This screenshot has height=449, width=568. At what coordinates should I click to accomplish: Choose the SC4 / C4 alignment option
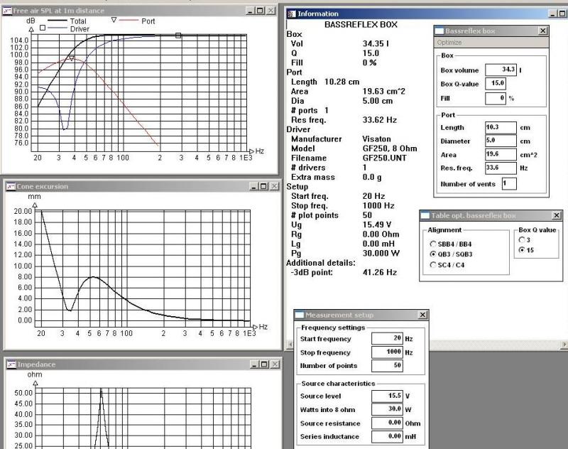(432, 265)
